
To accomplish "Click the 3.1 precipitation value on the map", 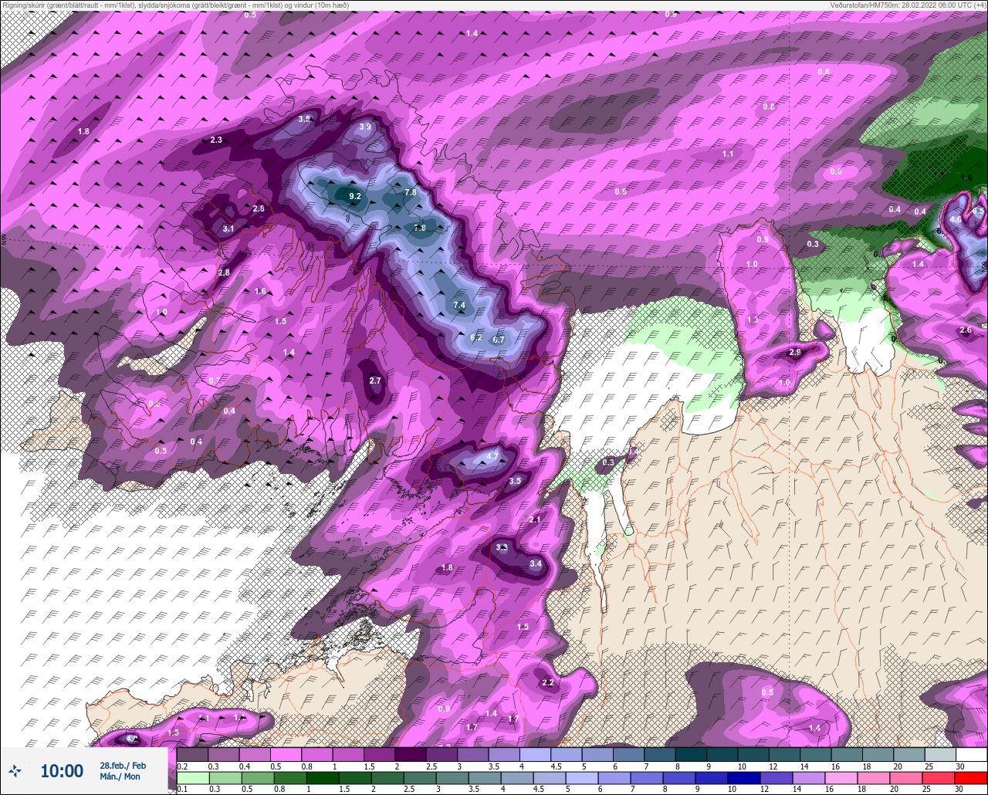I will click(228, 229).
